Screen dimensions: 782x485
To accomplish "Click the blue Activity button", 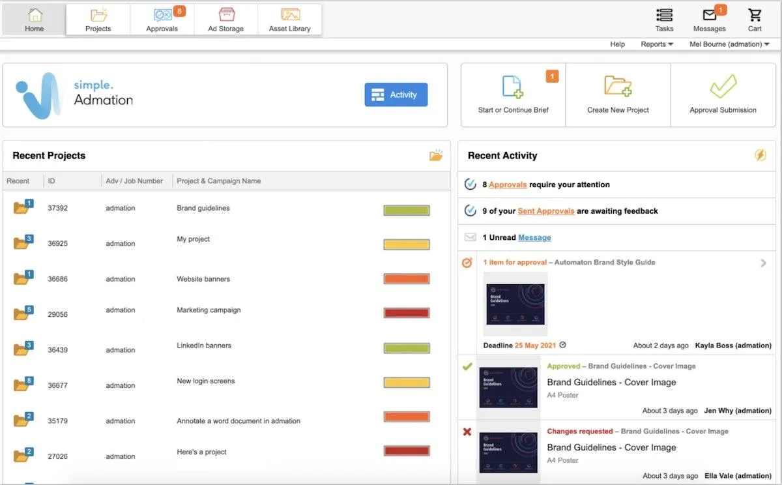I will [396, 95].
